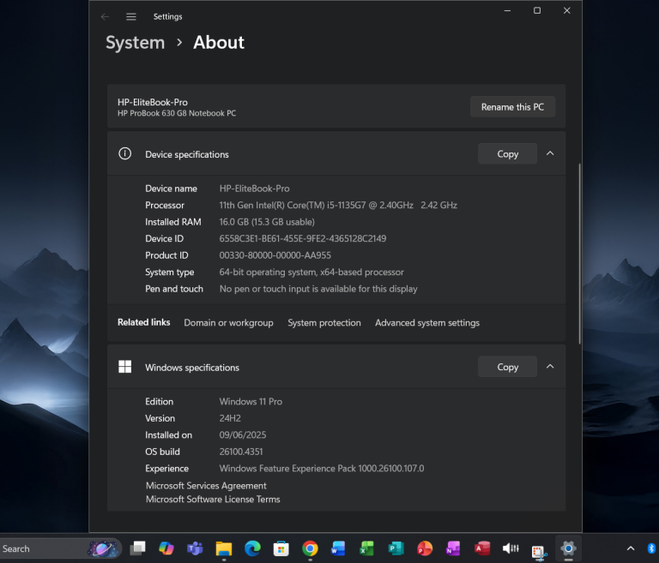This screenshot has height=563, width=659.
Task: Click the Bluetooth icon in system tray
Action: [x=650, y=548]
